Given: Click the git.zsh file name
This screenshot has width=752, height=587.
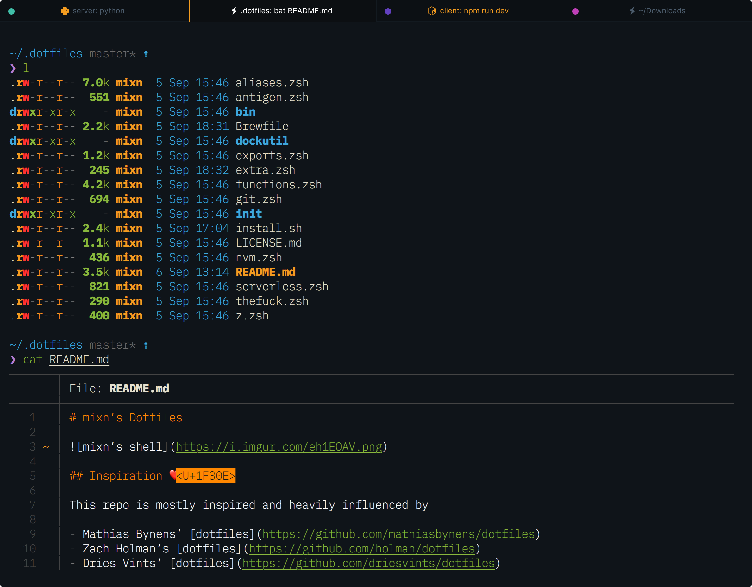Looking at the screenshot, I should pyautogui.click(x=259, y=199).
